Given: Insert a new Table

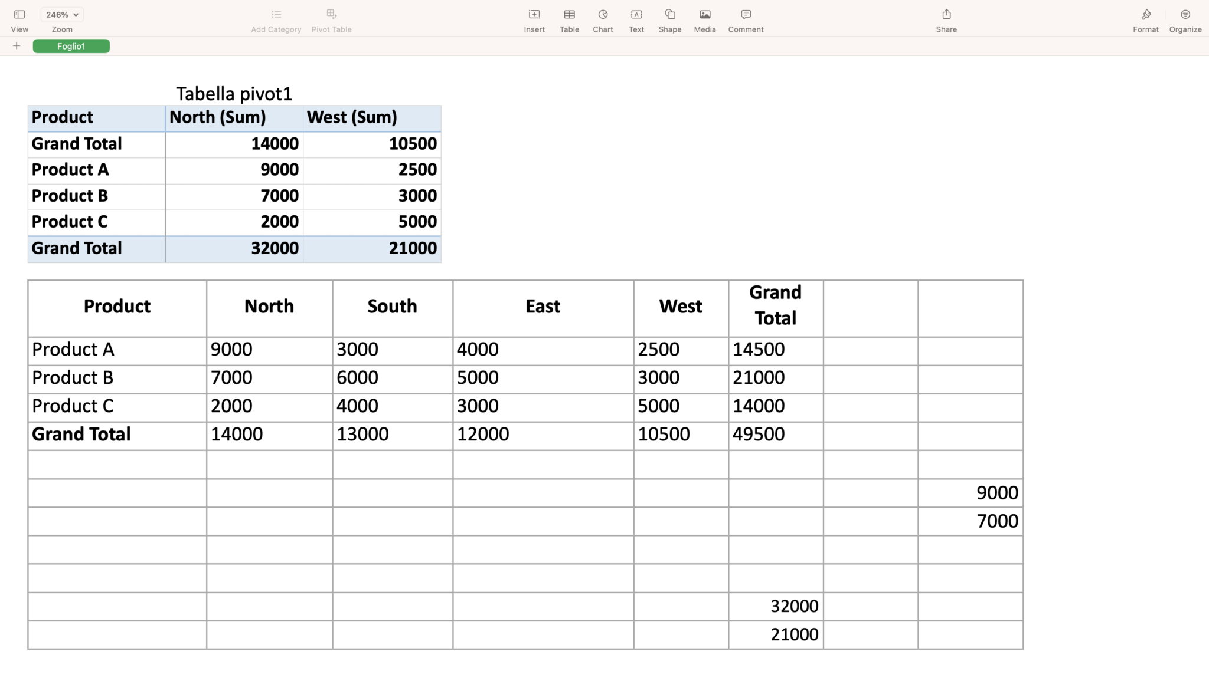Looking at the screenshot, I should coord(568,18).
